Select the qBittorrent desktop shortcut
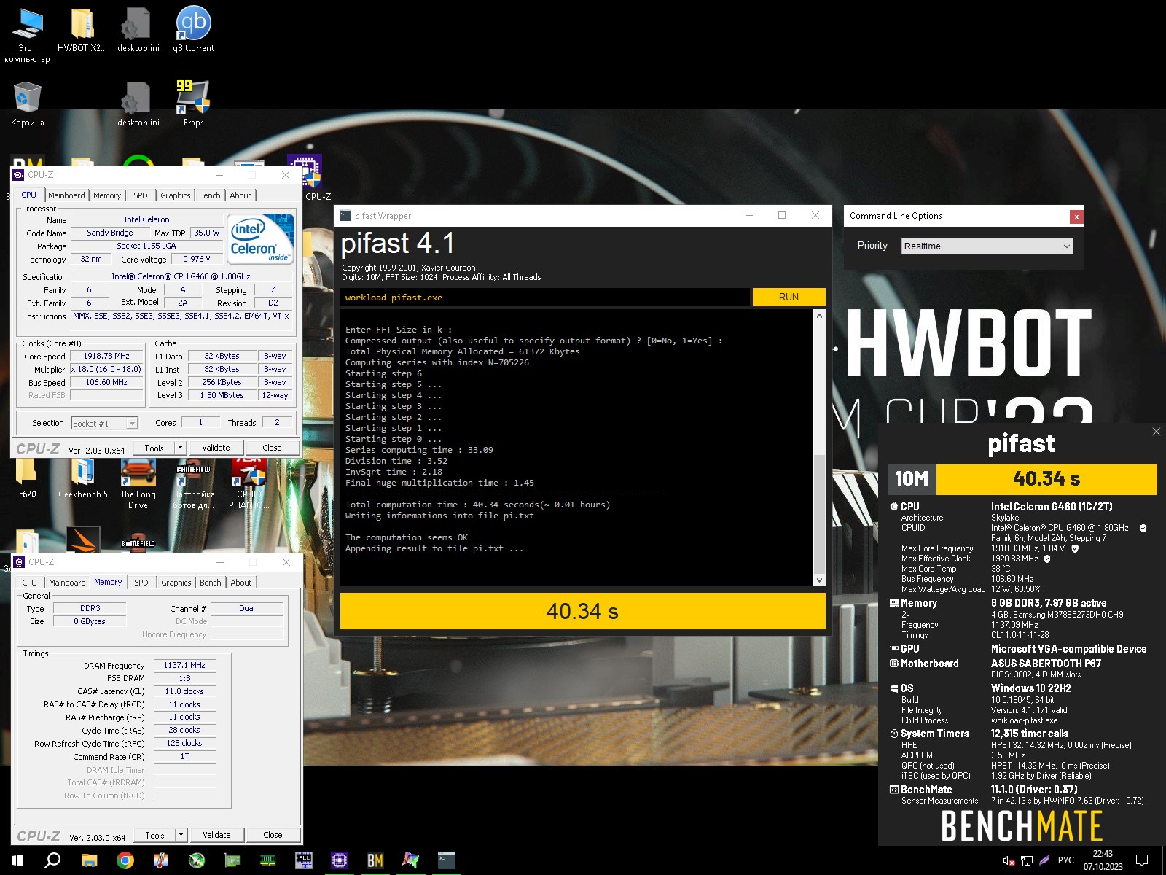This screenshot has height=875, width=1166. [x=193, y=31]
